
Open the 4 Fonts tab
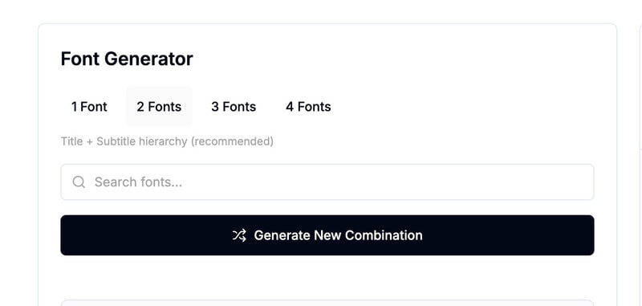(x=308, y=107)
